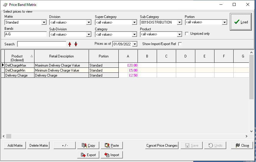256x162 pixels.
Task: Enable the Unpriced only checkbox
Action: coord(187,34)
